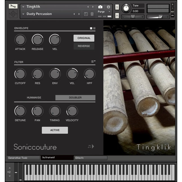Minimize the instrument with the minus icon
The image size is (182, 182).
tap(172, 8)
